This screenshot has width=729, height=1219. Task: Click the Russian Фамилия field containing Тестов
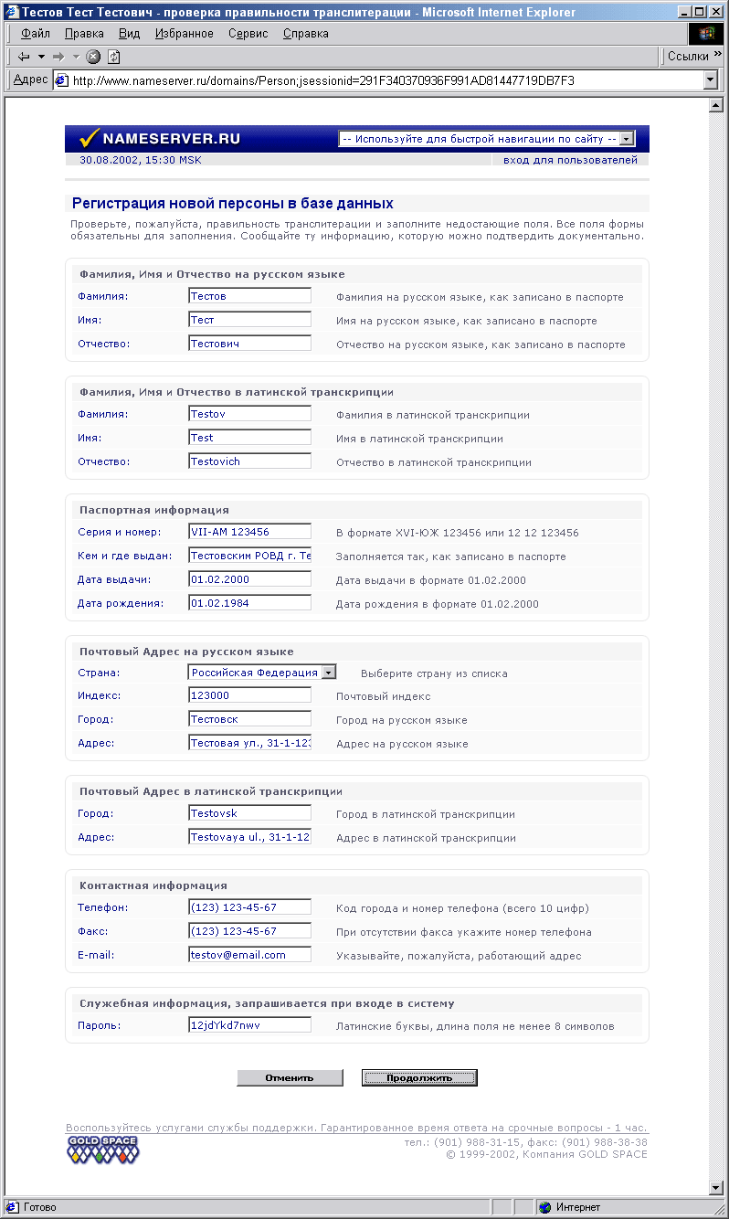tap(249, 296)
